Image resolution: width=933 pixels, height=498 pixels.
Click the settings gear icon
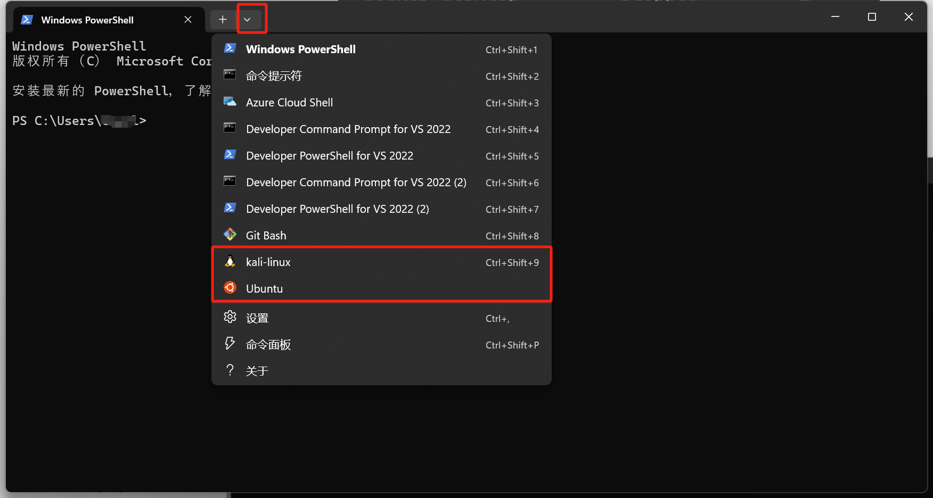pyautogui.click(x=230, y=317)
